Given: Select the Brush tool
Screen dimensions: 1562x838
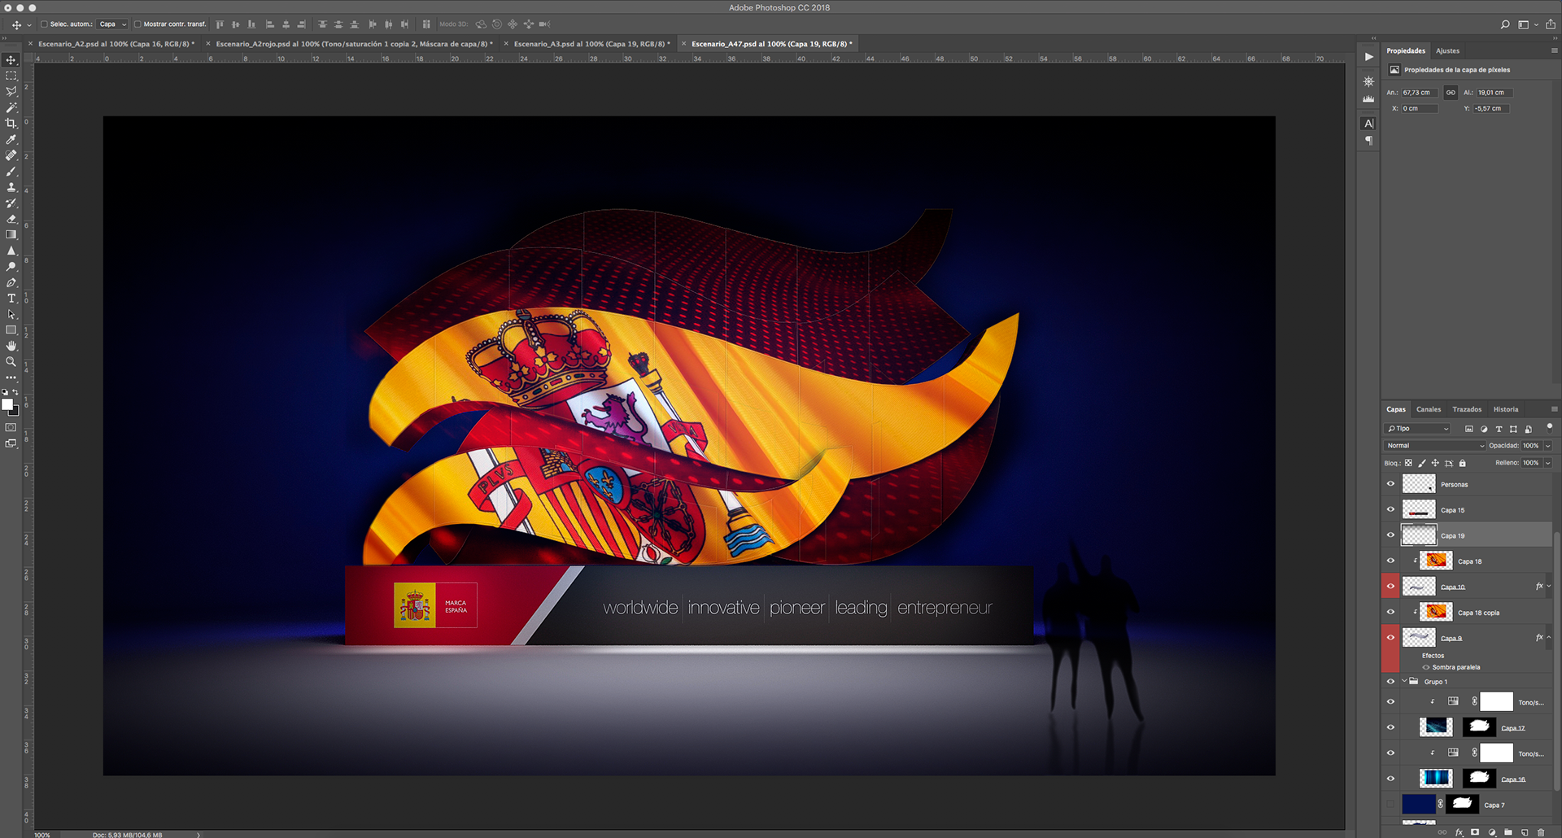Looking at the screenshot, I should pos(11,171).
